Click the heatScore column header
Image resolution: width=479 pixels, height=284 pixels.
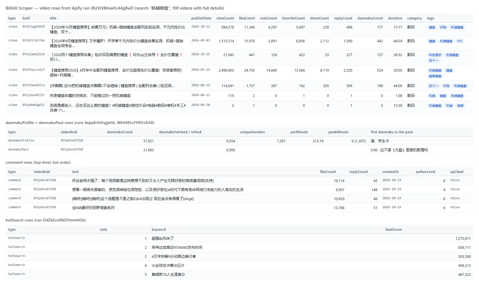click(394, 229)
